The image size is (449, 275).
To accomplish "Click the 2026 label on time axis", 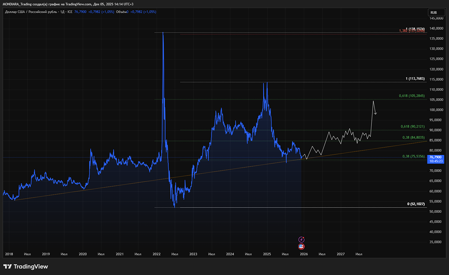I will click(x=304, y=254).
